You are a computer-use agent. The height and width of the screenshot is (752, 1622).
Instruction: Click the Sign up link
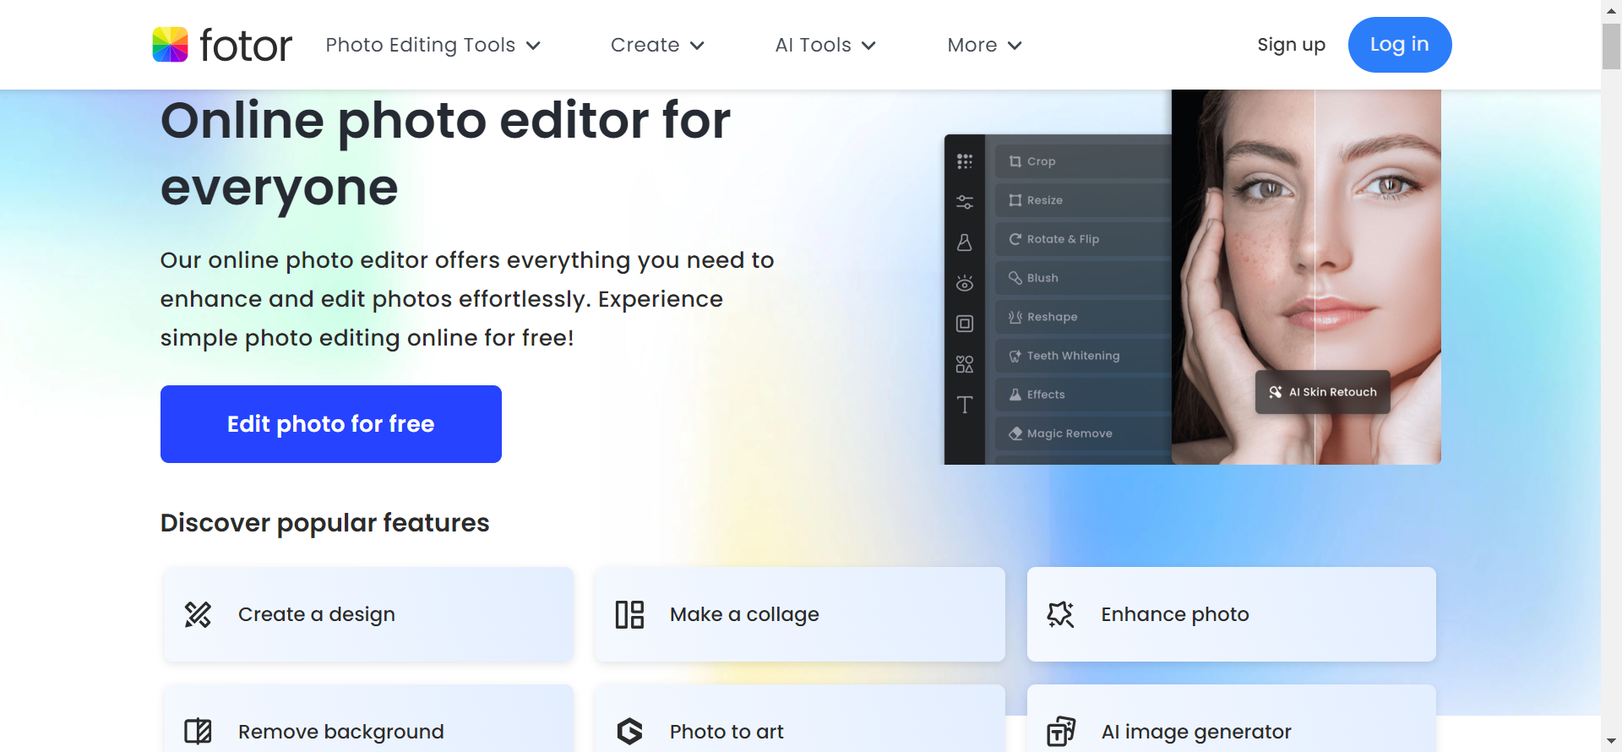(1291, 45)
